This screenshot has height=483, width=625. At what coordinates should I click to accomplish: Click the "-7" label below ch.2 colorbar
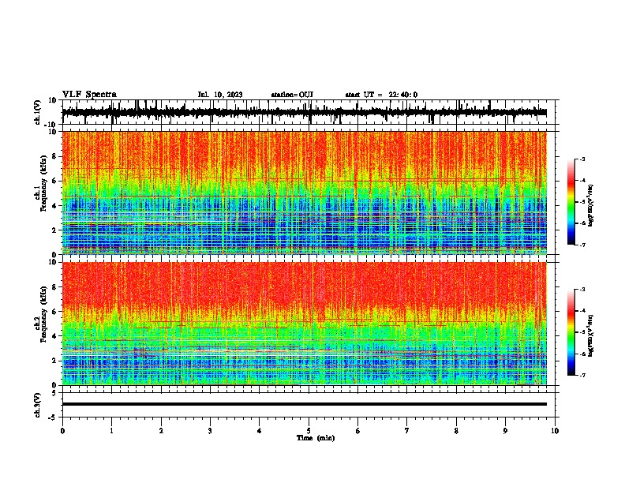[x=582, y=375]
